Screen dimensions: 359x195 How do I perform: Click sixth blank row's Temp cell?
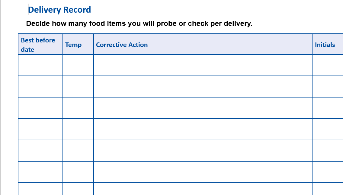[x=78, y=172]
